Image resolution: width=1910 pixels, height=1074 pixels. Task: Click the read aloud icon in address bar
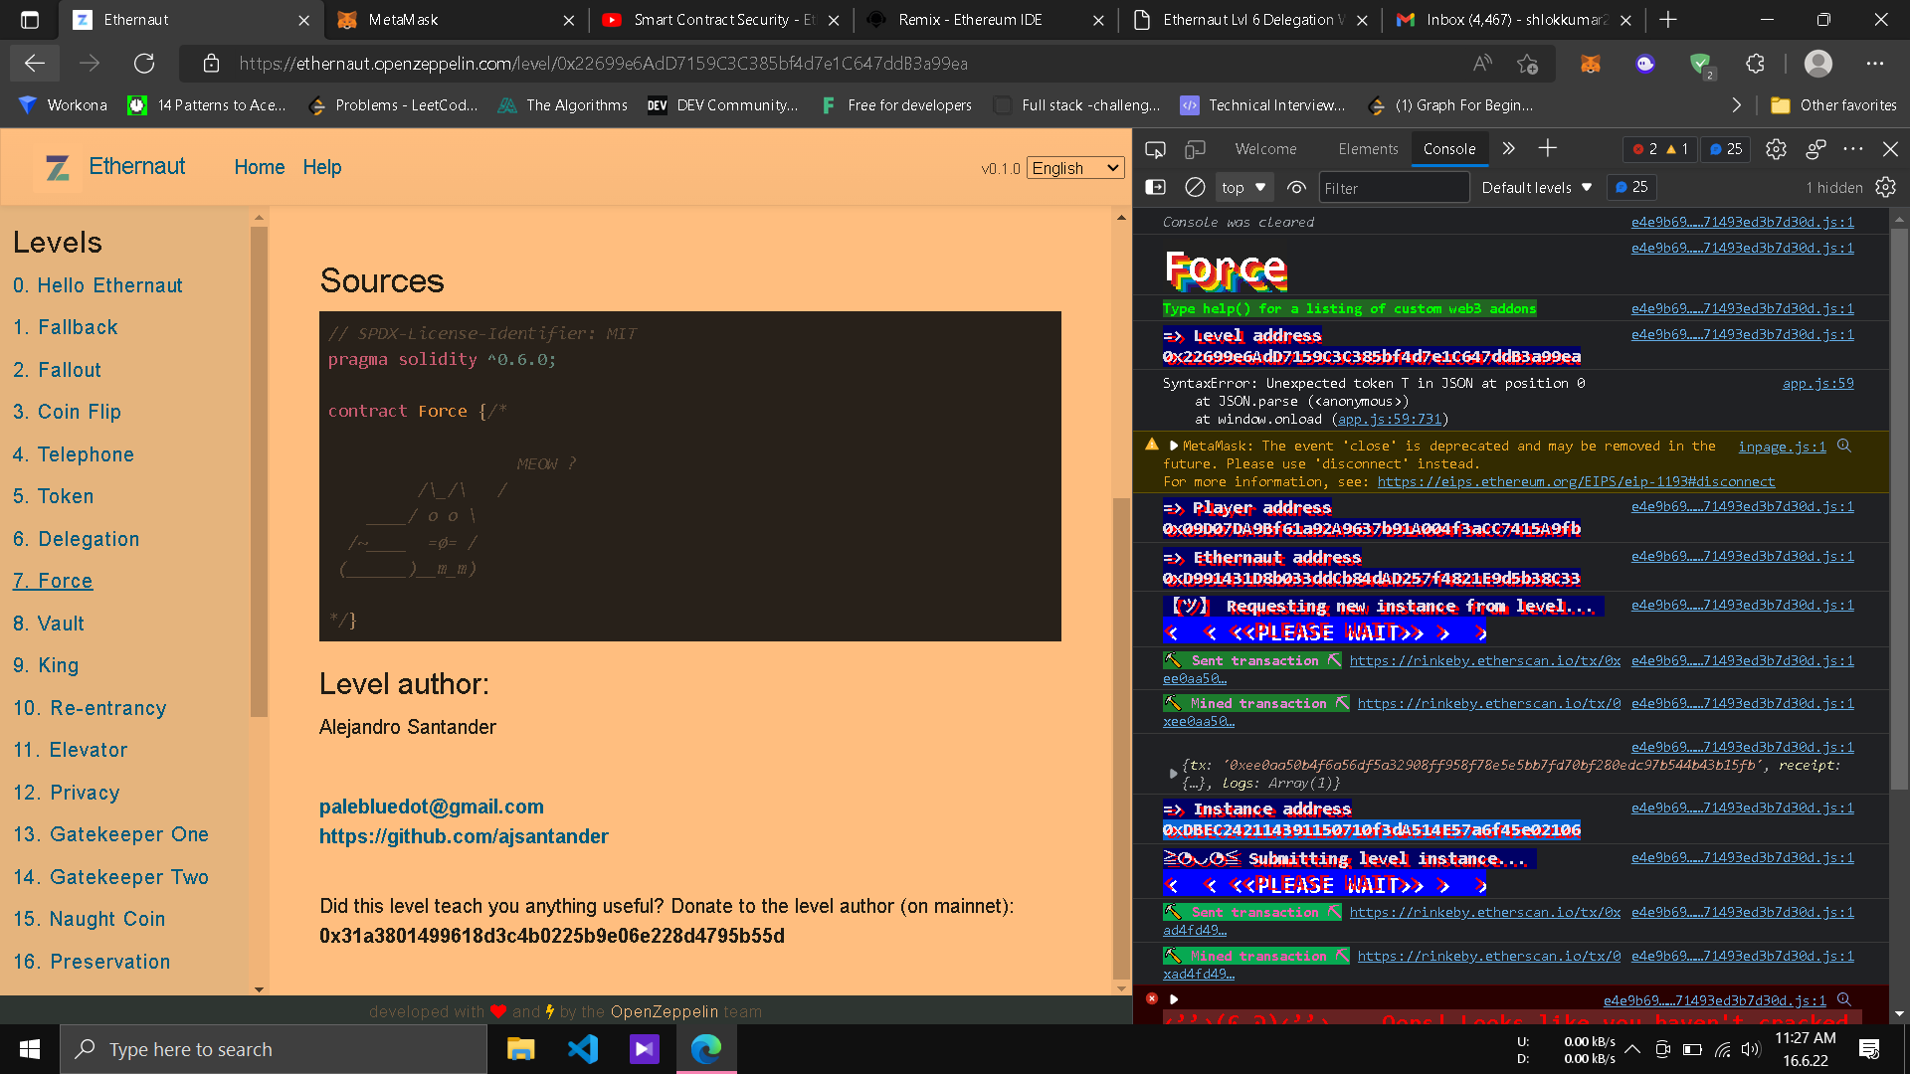click(1482, 64)
